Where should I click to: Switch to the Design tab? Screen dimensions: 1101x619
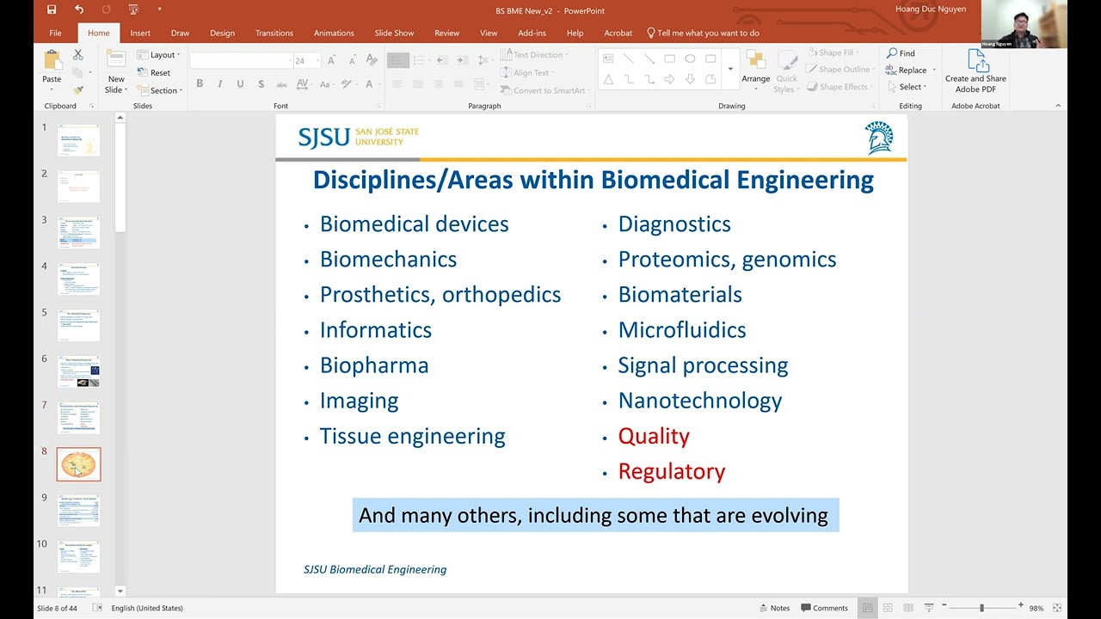click(x=222, y=33)
